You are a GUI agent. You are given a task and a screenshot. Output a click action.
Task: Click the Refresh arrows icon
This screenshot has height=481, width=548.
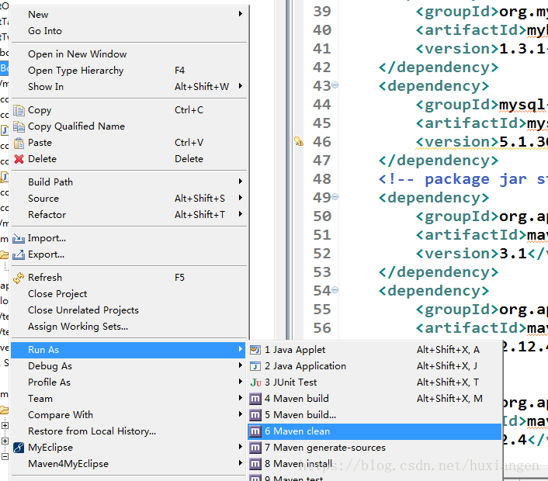pyautogui.click(x=19, y=278)
